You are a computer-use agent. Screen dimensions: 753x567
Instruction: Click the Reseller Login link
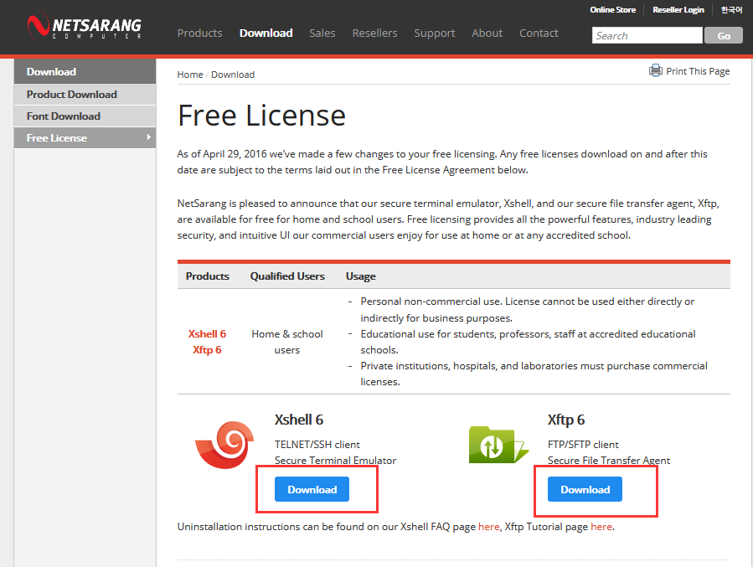click(x=678, y=9)
